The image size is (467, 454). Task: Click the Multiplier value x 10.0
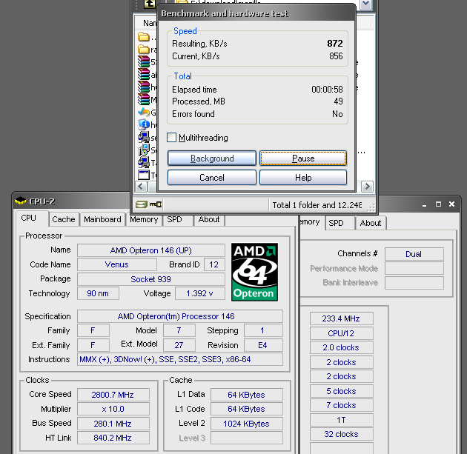(x=113, y=409)
